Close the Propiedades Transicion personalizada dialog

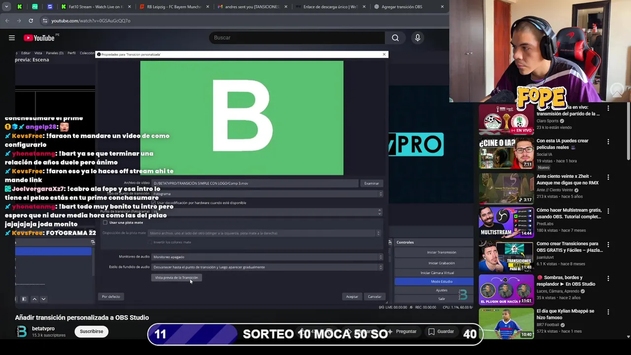point(384,54)
